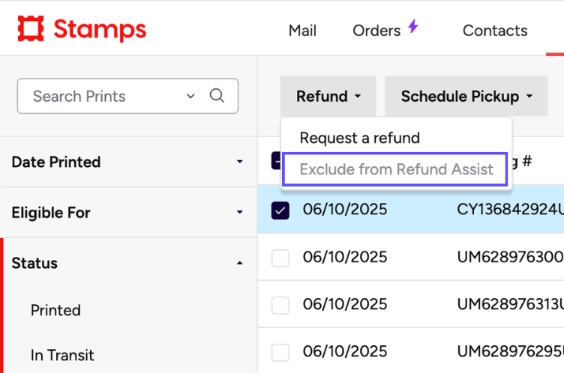The height and width of the screenshot is (373, 564).
Task: Open the Mail tab
Action: [302, 31]
